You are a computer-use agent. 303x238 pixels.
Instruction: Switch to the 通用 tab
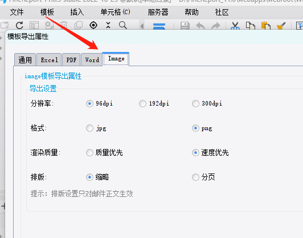point(25,60)
